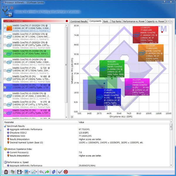The height and width of the screenshot is (176, 176).
Task: Click the red i7-3610QM chart label
Action: 145,35
